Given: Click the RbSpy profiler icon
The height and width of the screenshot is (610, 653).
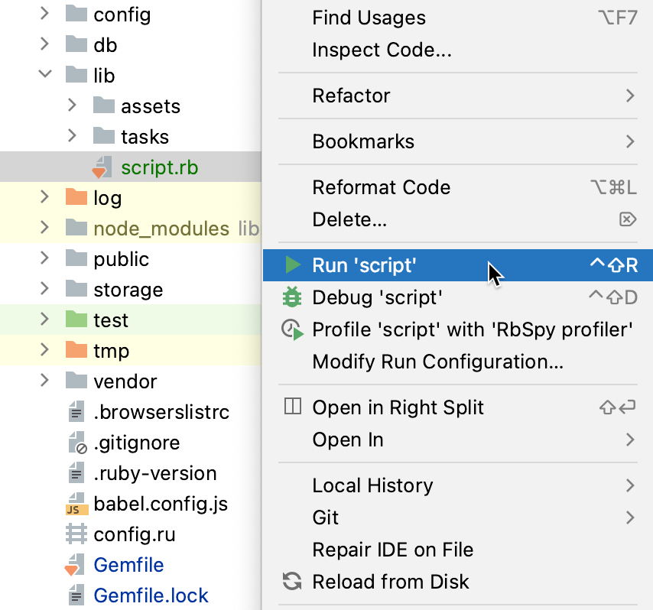Looking at the screenshot, I should 292,330.
